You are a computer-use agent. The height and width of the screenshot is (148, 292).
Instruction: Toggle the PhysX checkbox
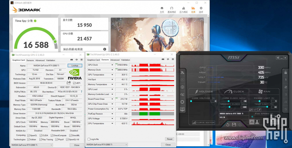56,139
